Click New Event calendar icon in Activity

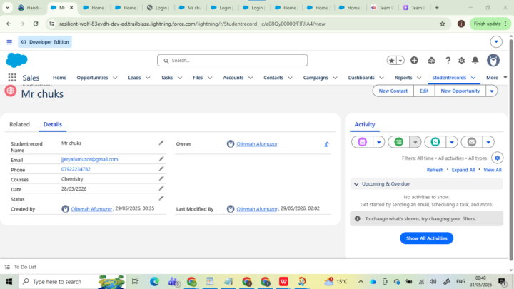(362, 142)
